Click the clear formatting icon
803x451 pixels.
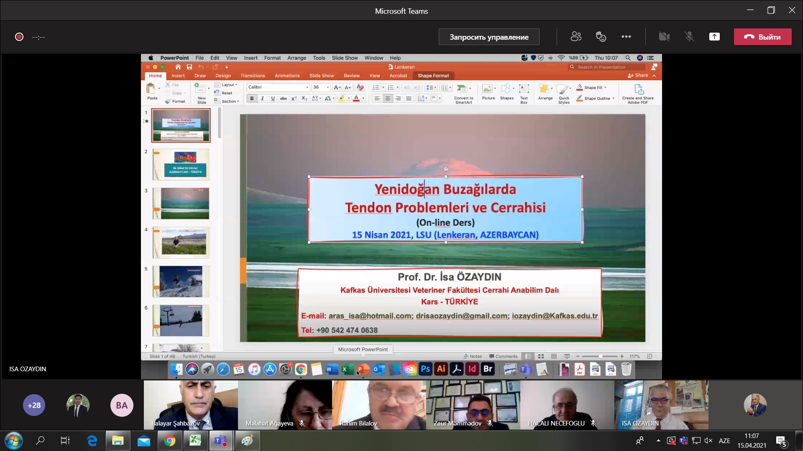(x=360, y=87)
